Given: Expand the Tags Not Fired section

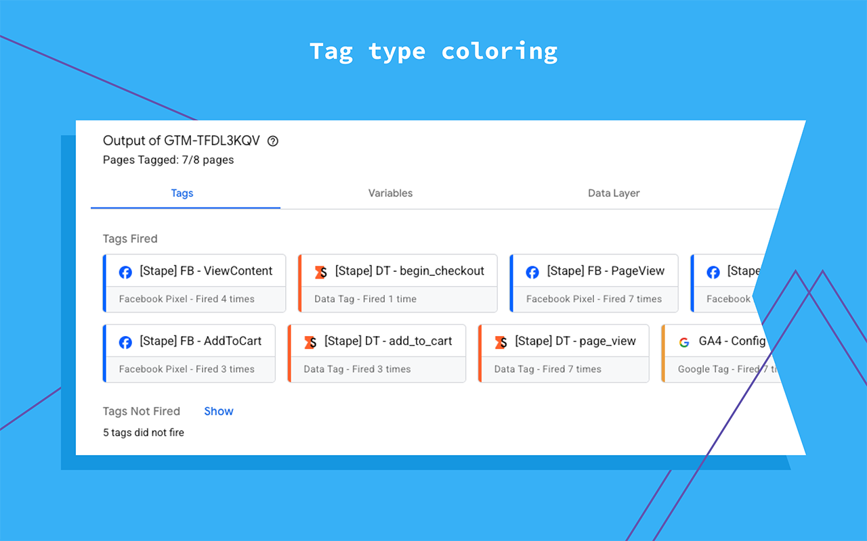Looking at the screenshot, I should click(218, 411).
